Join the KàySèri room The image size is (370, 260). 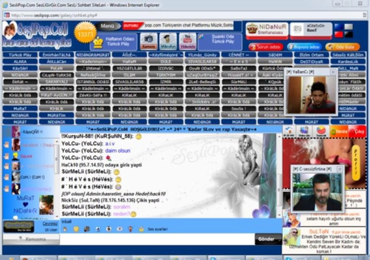coord(20,68)
